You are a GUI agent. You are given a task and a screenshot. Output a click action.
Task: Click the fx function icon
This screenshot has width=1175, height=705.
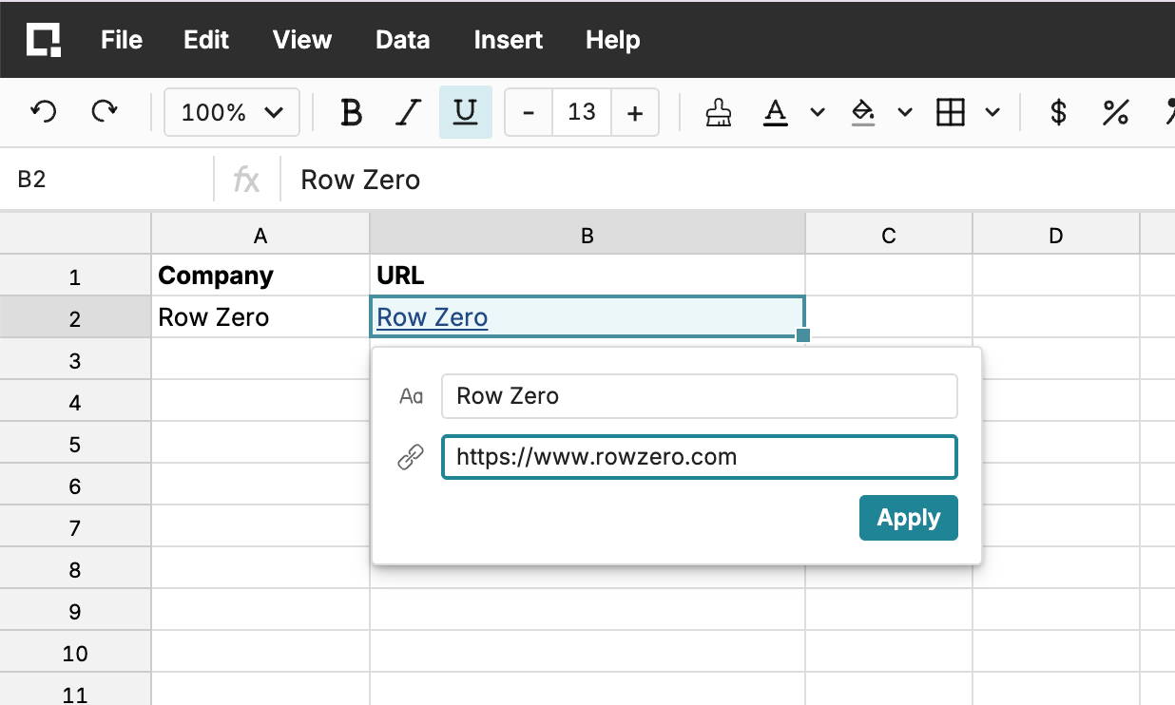coord(247,180)
